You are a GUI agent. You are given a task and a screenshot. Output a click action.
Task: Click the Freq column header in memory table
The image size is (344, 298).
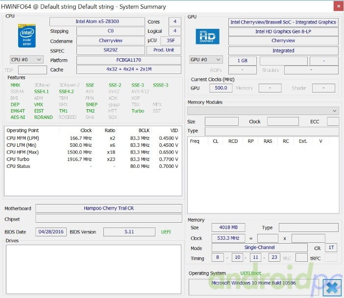(x=195, y=141)
